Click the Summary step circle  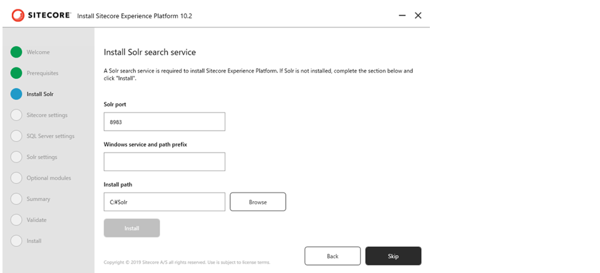[16, 199]
